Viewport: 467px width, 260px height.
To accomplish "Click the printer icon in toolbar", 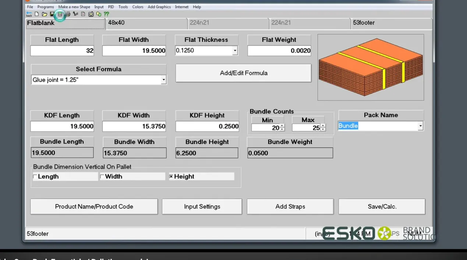I will tap(68, 14).
